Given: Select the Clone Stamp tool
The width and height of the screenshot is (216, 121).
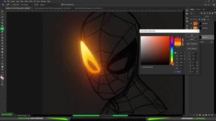Looking at the screenshot, I should coord(2,37).
